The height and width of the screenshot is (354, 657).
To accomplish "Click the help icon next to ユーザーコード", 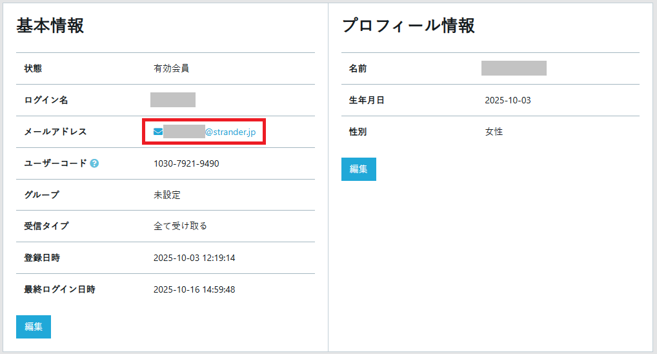I will click(94, 163).
